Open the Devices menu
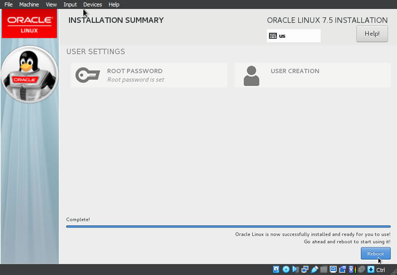This screenshot has height=275, width=397. (93, 4)
